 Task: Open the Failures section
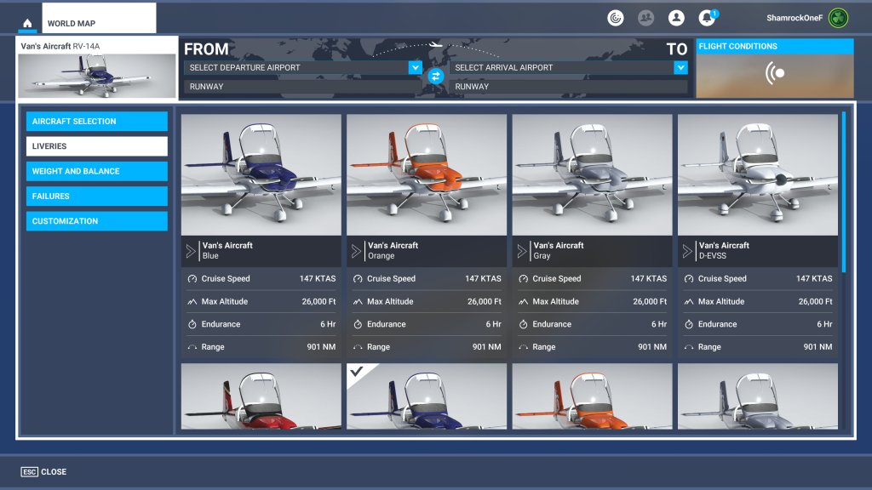[x=96, y=196]
